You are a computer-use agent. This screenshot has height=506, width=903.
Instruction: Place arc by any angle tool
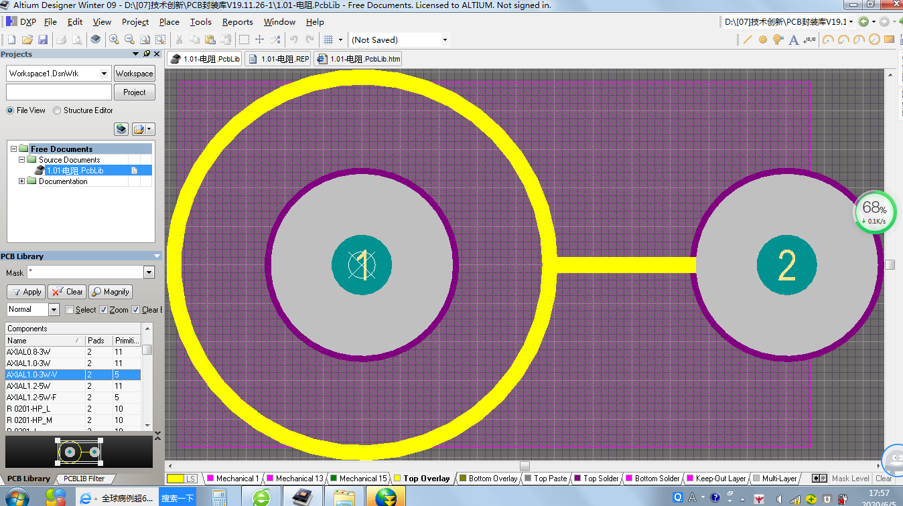pyautogui.click(x=859, y=40)
